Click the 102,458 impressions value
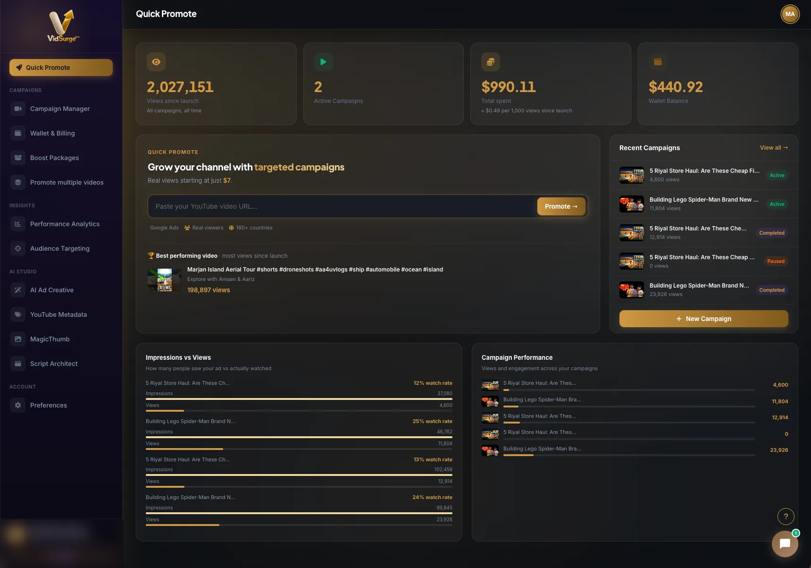This screenshot has width=811, height=568. (x=443, y=469)
